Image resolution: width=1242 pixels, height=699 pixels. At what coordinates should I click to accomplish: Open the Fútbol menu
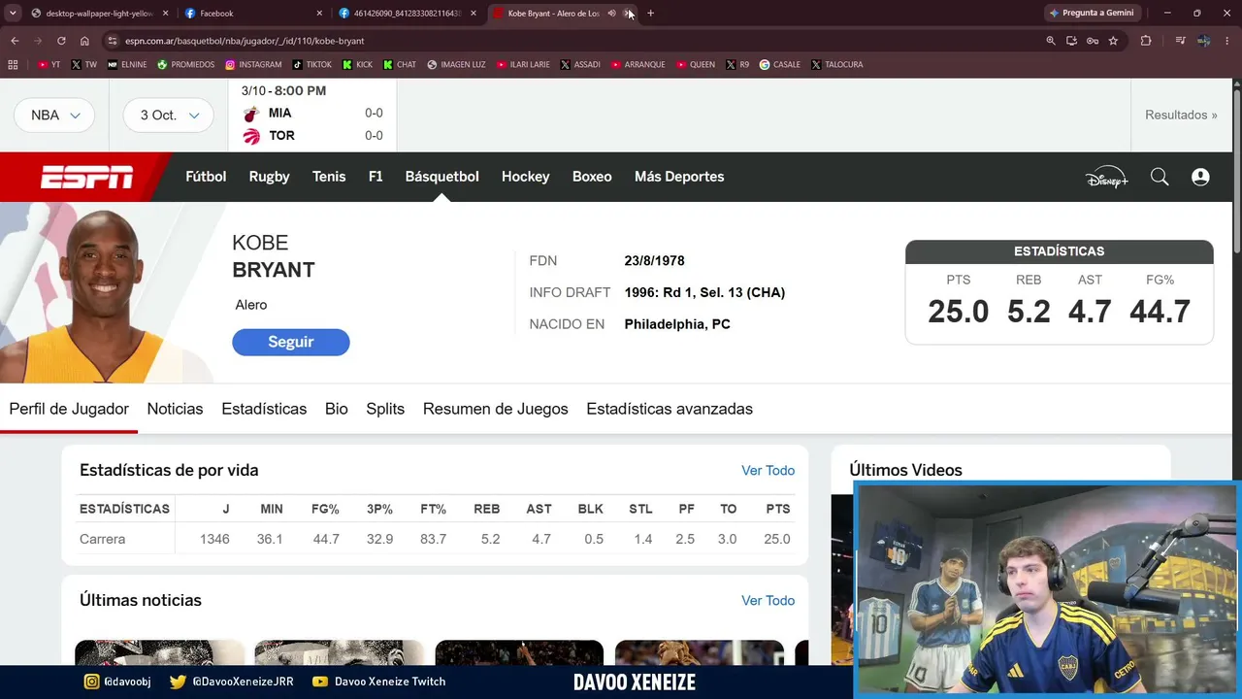click(206, 177)
